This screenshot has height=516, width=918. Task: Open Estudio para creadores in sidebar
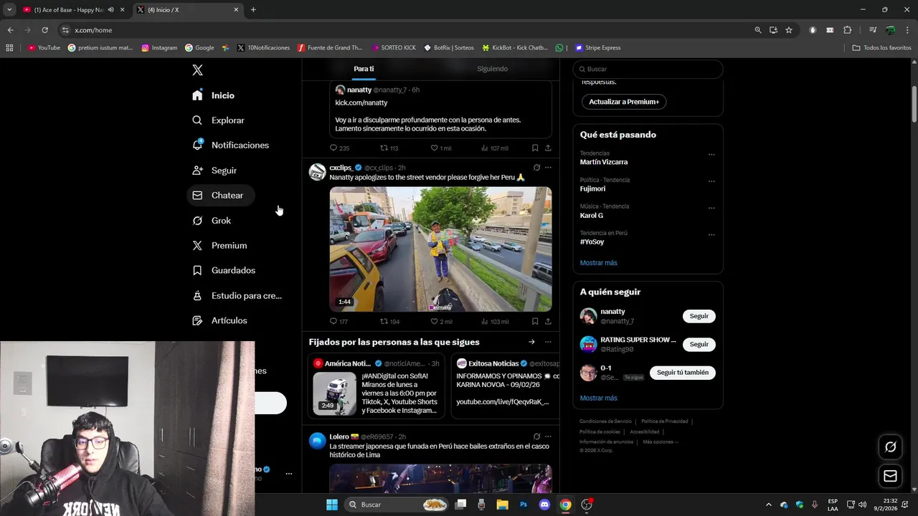click(237, 295)
